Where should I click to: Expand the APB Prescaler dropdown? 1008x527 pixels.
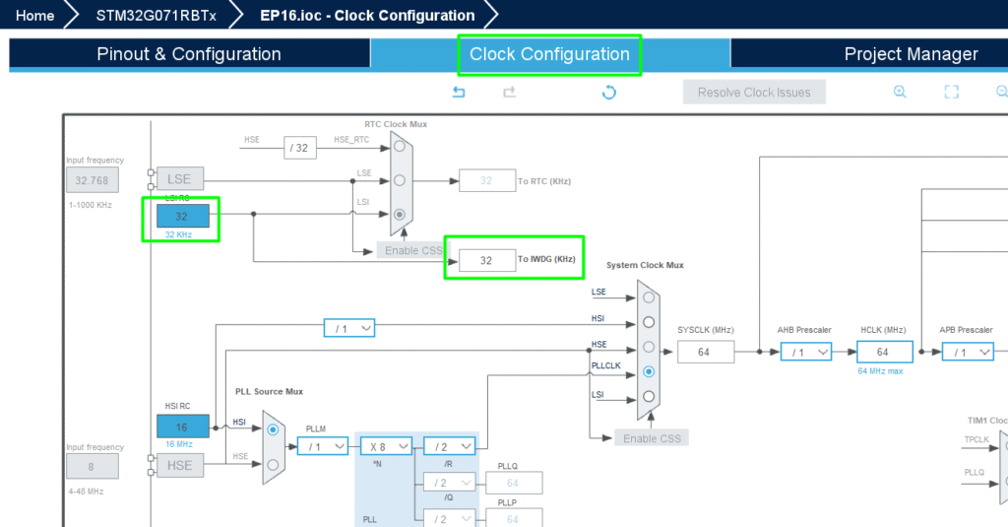[967, 352]
